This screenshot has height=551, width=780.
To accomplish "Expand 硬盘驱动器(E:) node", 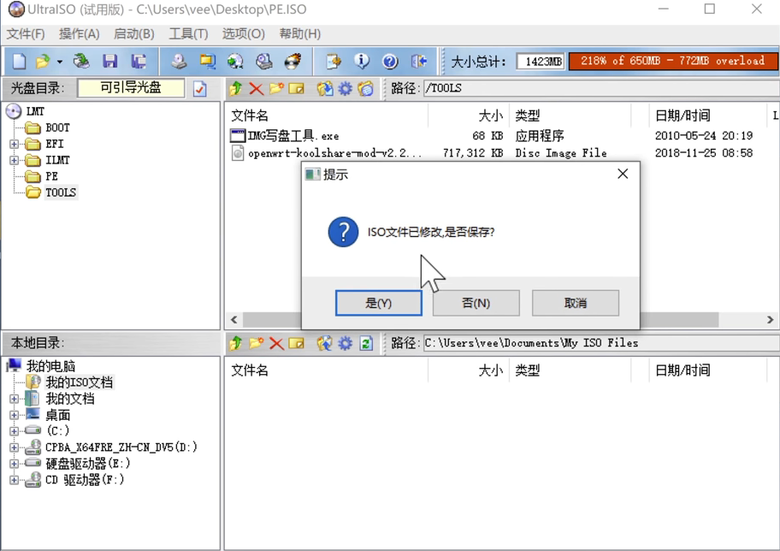I will [x=14, y=464].
